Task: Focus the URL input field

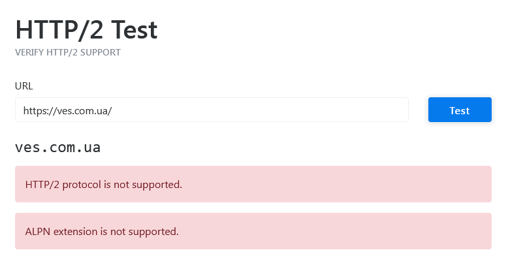Action: tap(212, 110)
